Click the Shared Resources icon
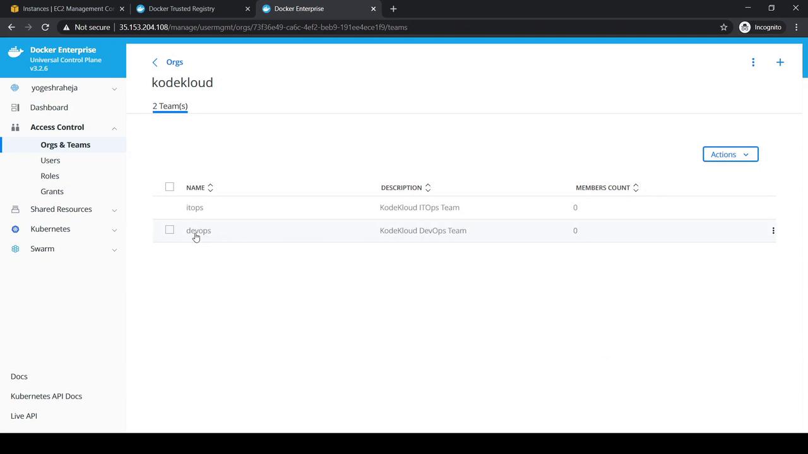 [x=15, y=209]
